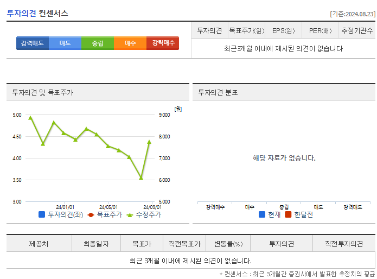The height and width of the screenshot is (279, 377).
Task: Click the 투자의견 및 목표주가 chart title
Action: [42, 92]
